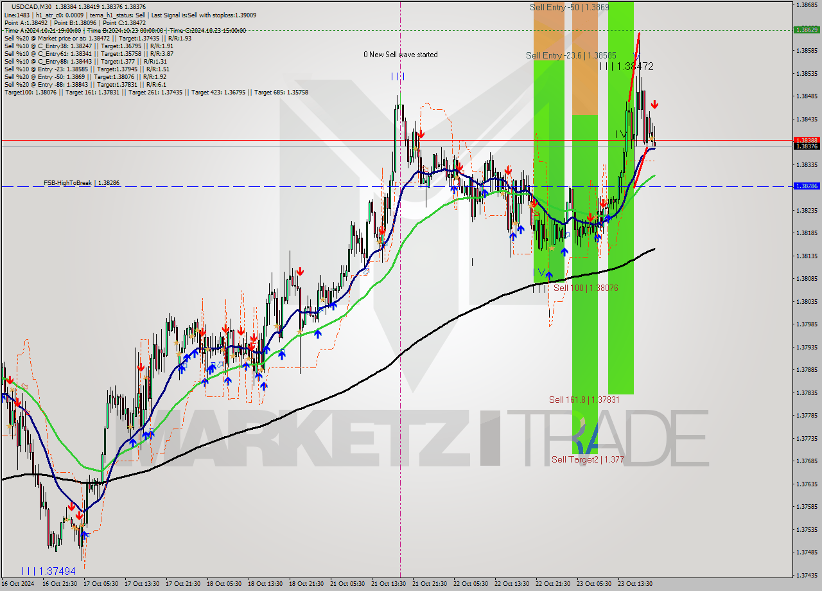Click the '18 Oct 13:30' time label
Screen dimensions: 822x591
pyautogui.click(x=265, y=584)
